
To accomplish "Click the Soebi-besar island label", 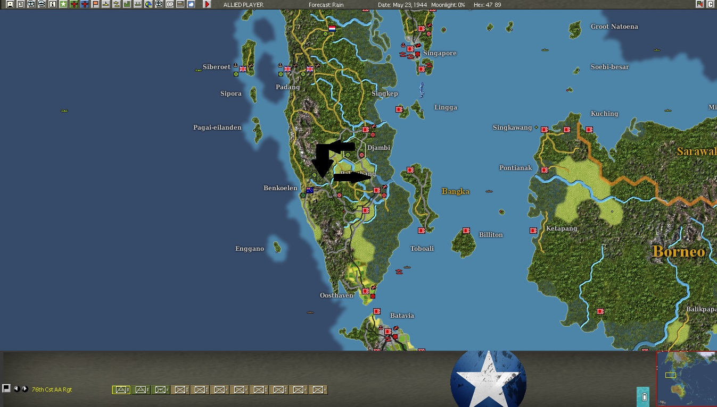I will point(610,67).
